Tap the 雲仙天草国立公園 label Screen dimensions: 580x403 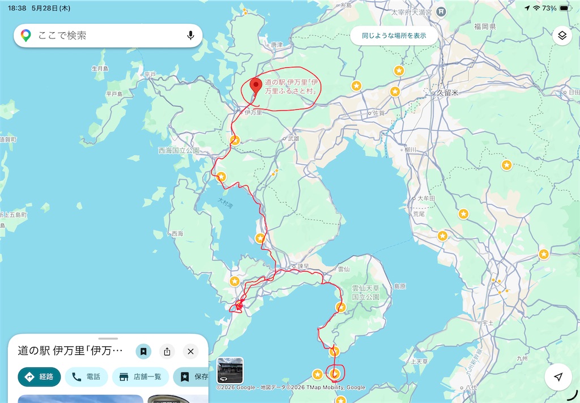pyautogui.click(x=365, y=292)
